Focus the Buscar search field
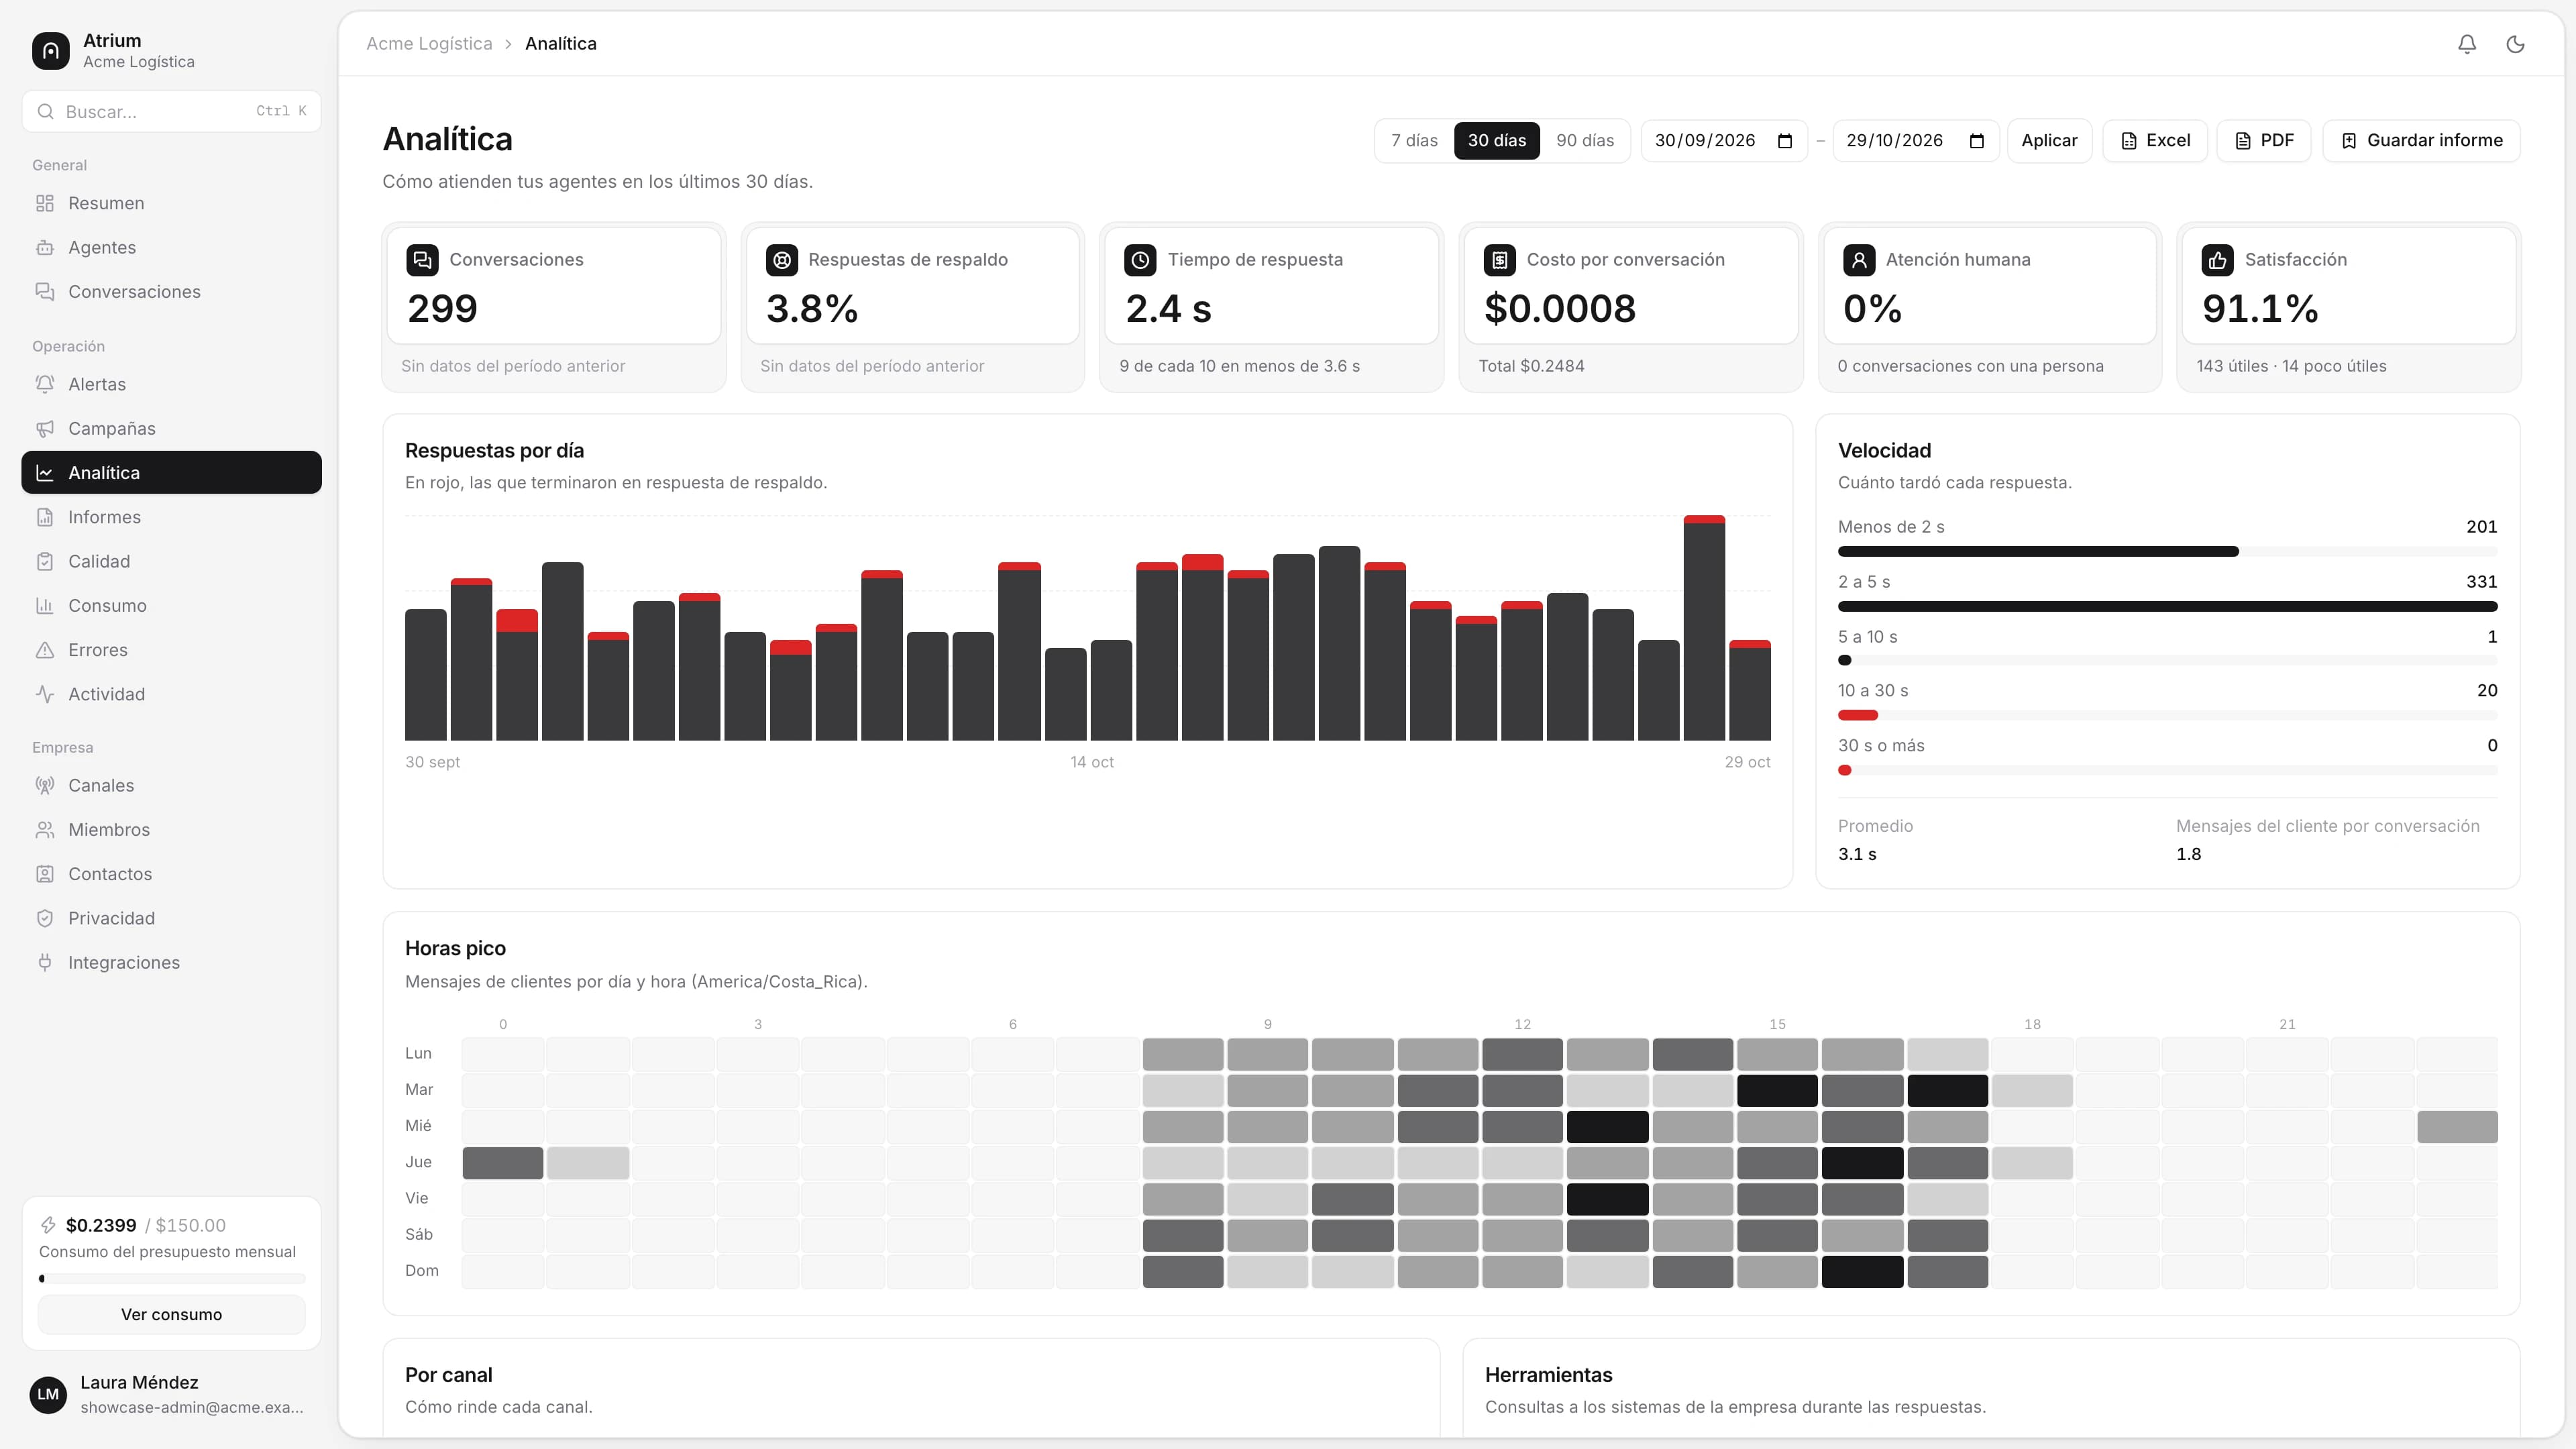This screenshot has width=2576, height=1449. 171,111
